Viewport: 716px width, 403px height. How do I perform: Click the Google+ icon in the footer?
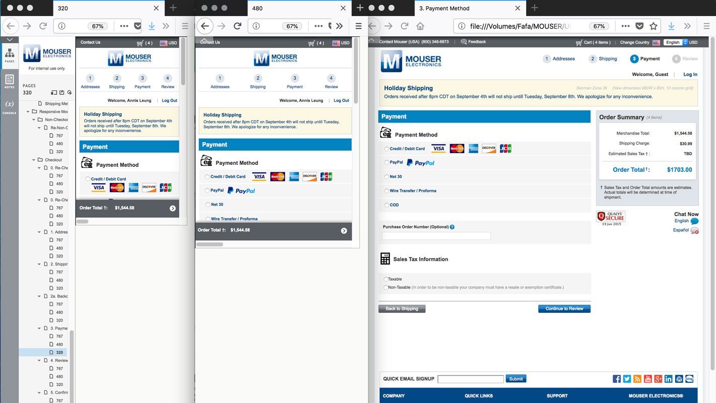658,378
